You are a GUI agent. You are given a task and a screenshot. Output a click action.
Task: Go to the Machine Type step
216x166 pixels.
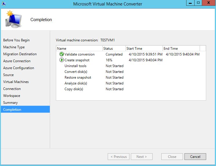pyautogui.click(x=14, y=47)
